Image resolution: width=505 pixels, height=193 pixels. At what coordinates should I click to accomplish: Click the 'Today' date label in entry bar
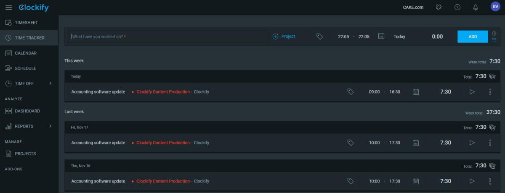[399, 37]
